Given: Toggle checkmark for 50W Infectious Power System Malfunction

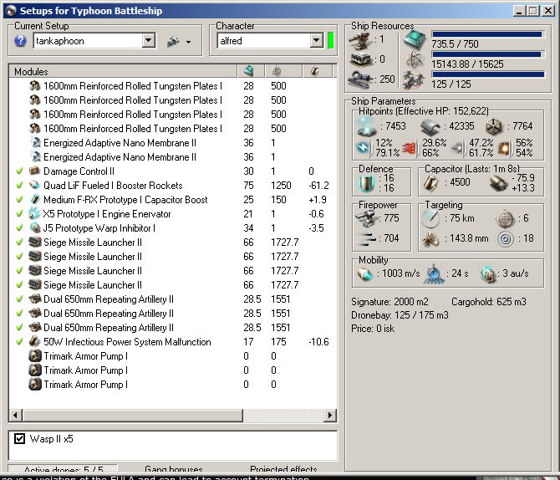Looking at the screenshot, I should click(x=20, y=342).
